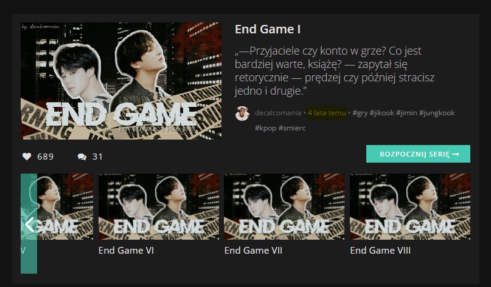The width and height of the screenshot is (491, 287).
Task: Select the #gry hashtag
Action: point(360,113)
